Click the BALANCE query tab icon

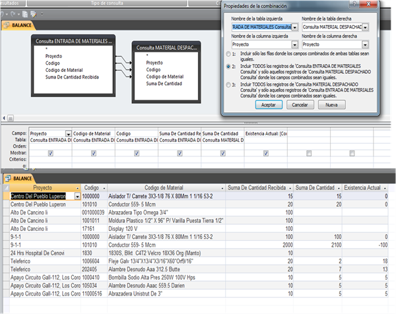pyautogui.click(x=7, y=26)
